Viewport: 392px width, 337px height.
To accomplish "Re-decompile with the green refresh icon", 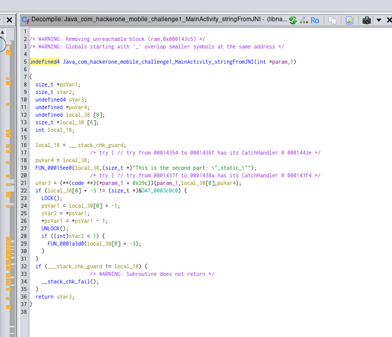I will tap(293, 20).
